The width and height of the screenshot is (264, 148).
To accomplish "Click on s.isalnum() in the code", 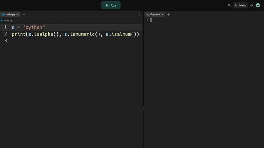I will [x=121, y=34].
